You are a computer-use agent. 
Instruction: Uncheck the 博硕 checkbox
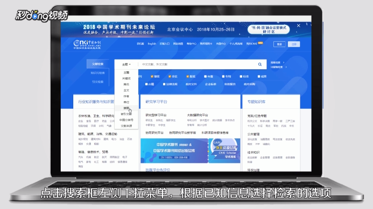click(152, 77)
